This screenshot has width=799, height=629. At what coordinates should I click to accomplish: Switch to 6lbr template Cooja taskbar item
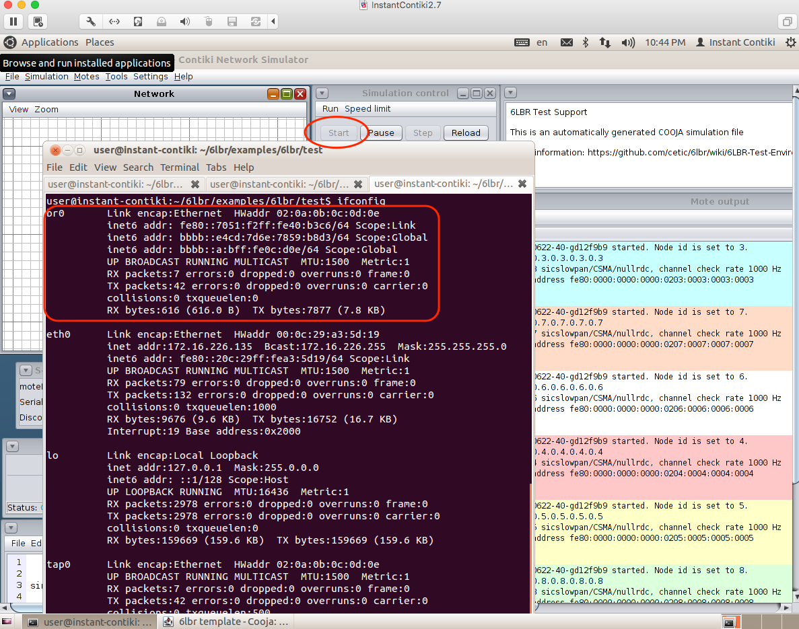226,622
